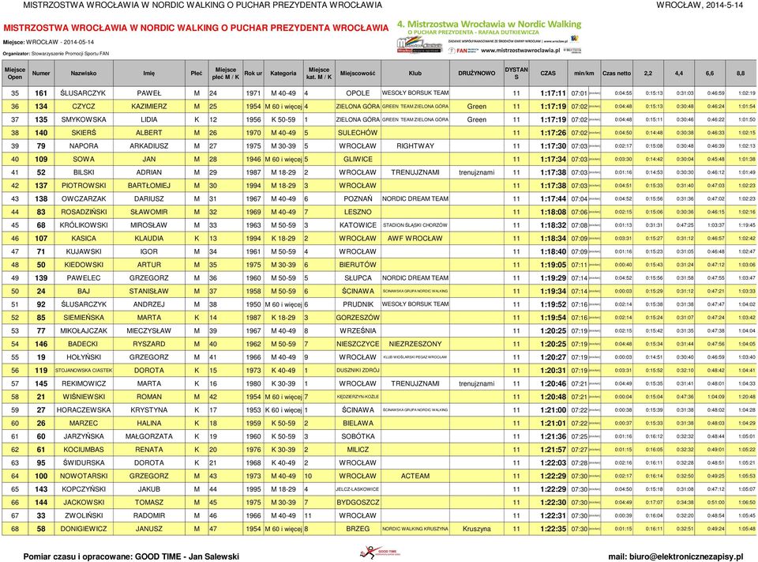This screenshot has height=562, width=758.
Task: Click surname SMYKOWSKA
Action: pos(84,119)
